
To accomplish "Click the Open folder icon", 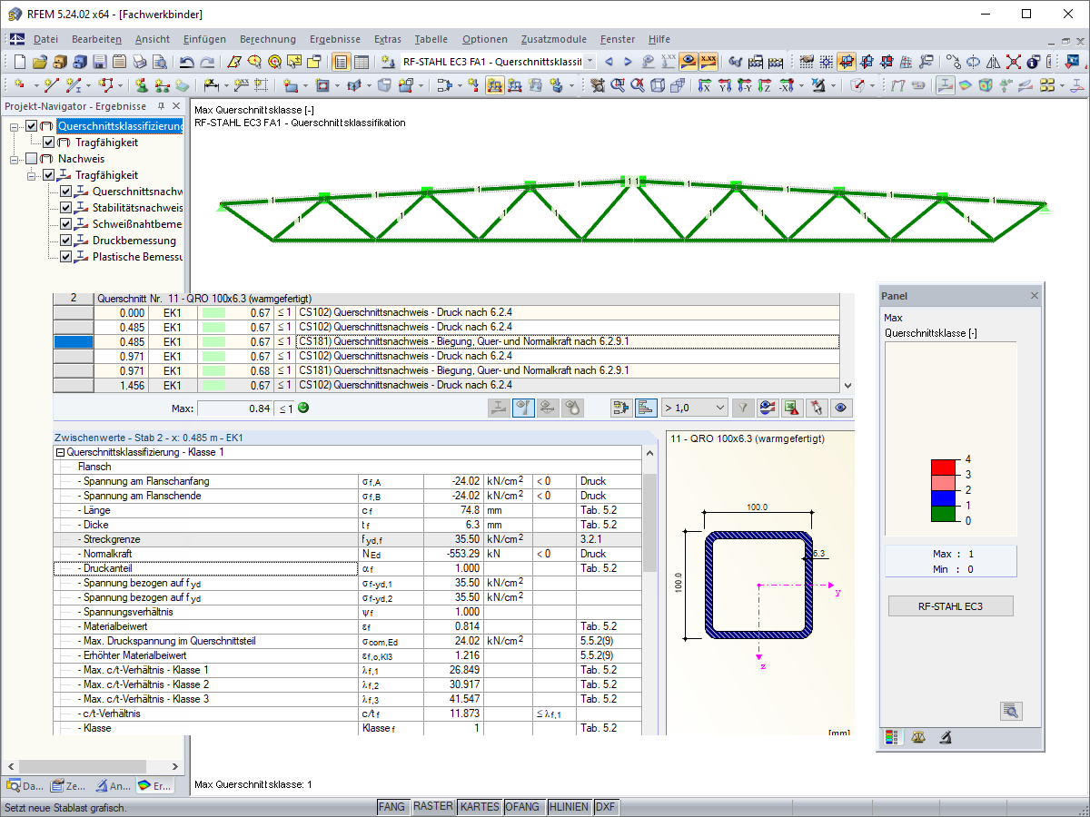I will 39,62.
